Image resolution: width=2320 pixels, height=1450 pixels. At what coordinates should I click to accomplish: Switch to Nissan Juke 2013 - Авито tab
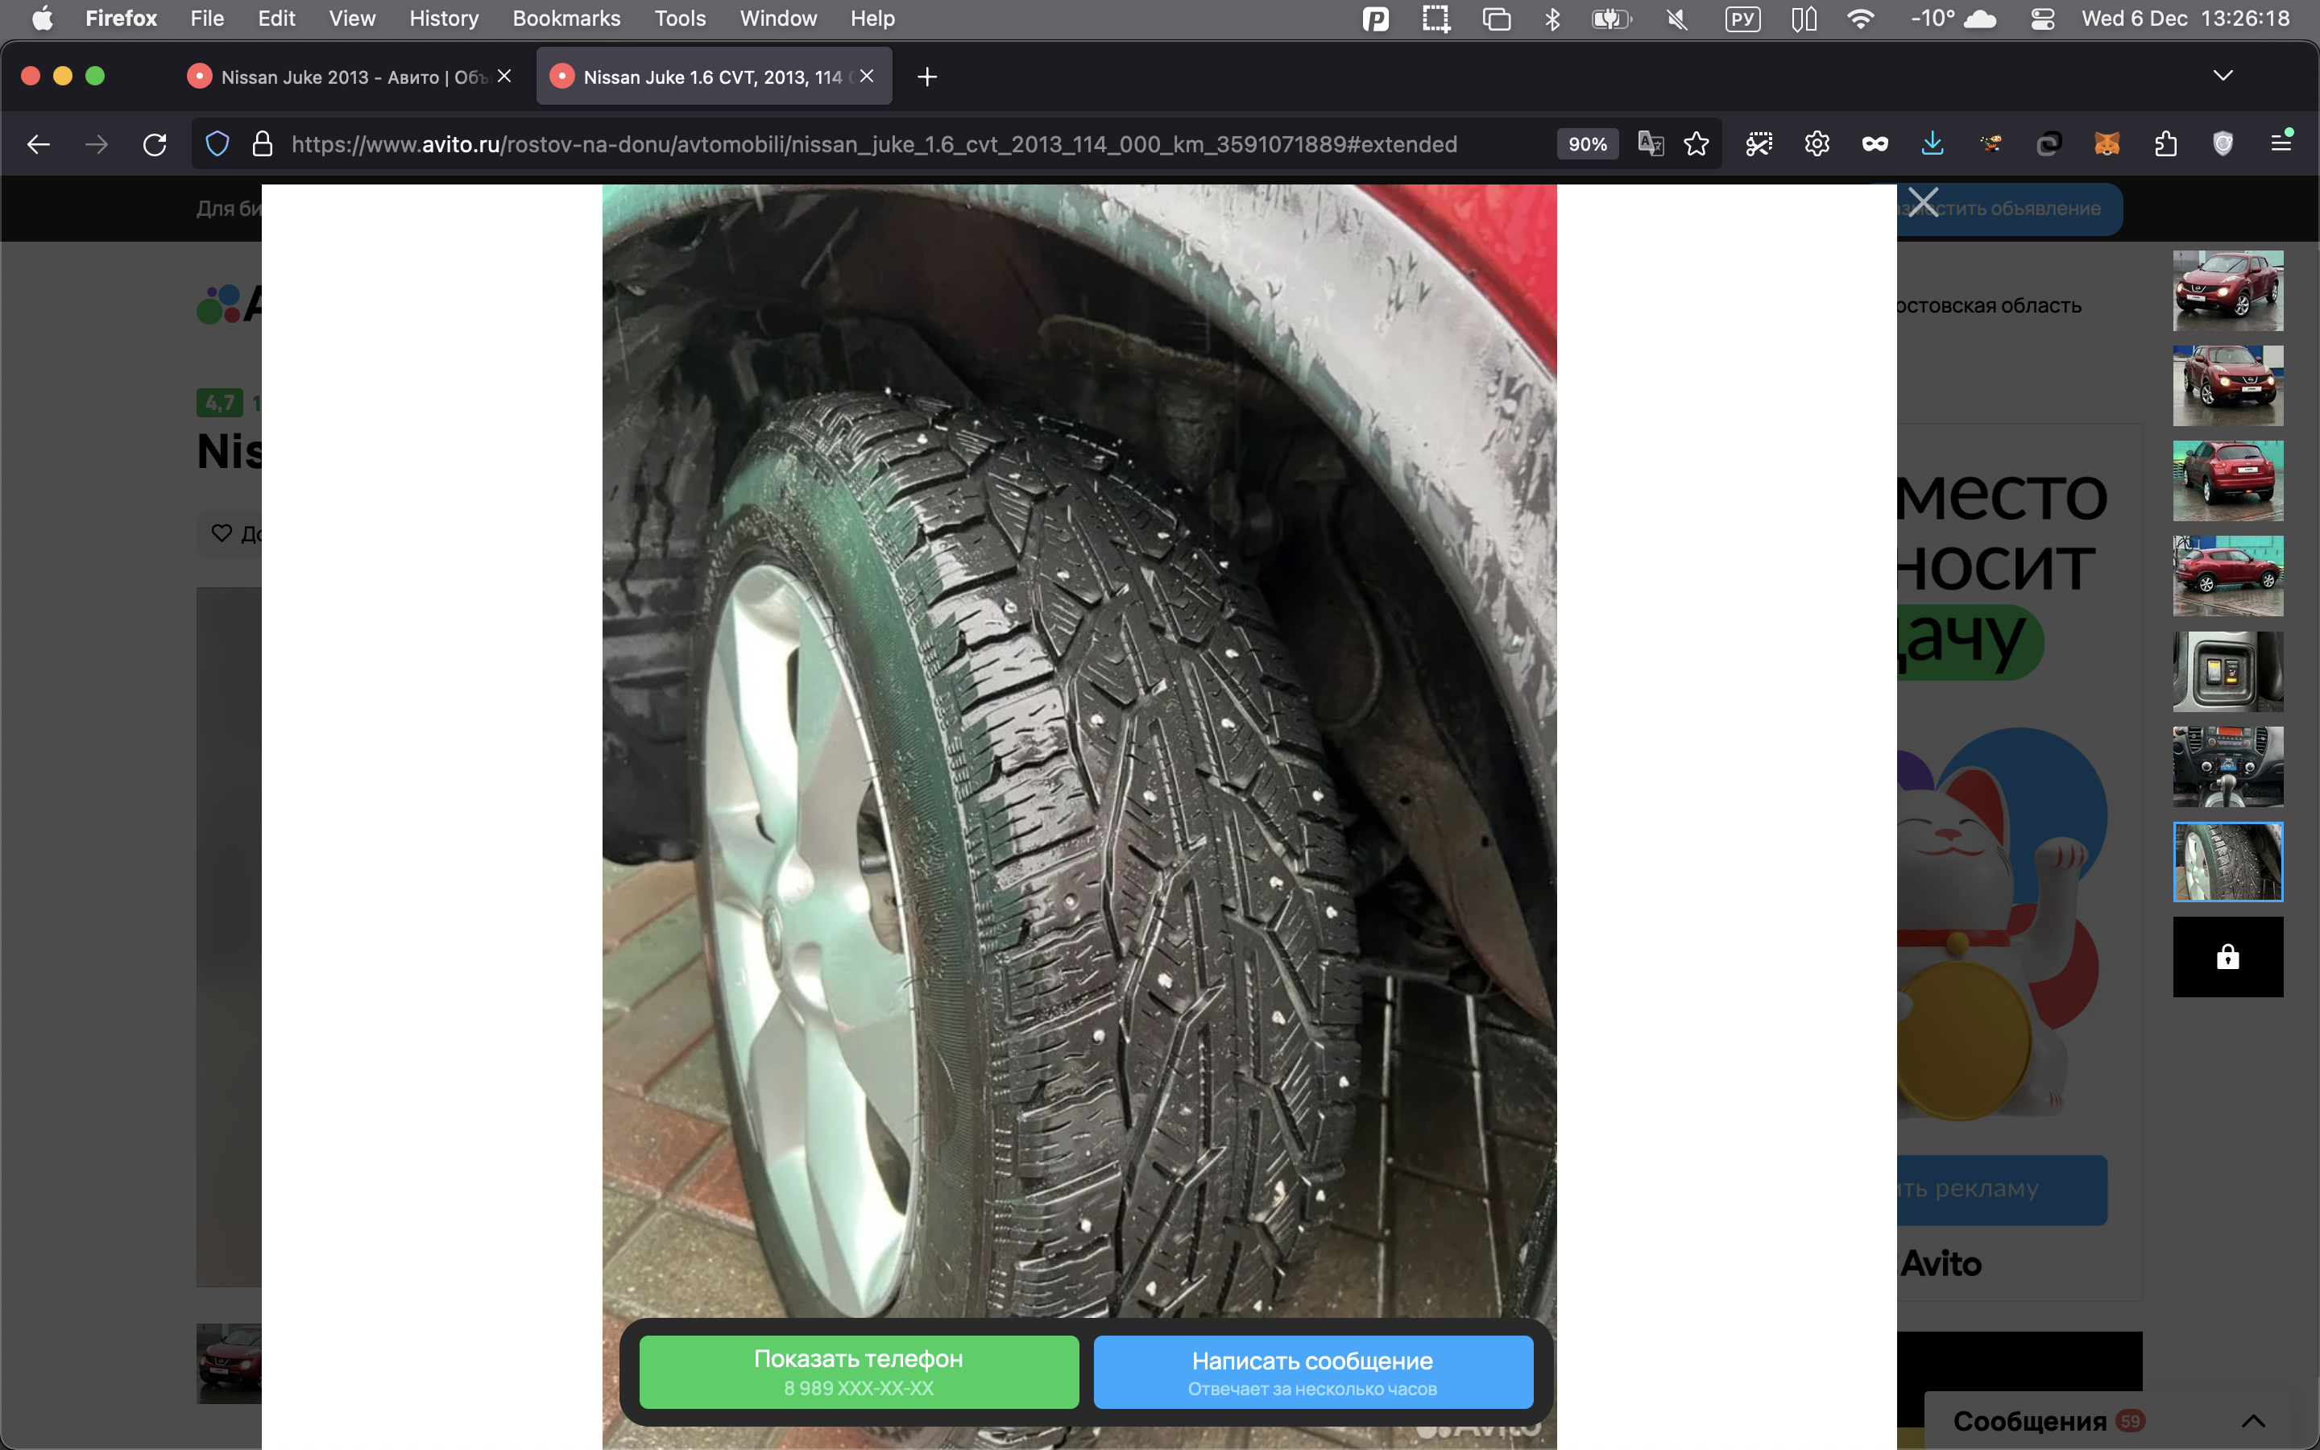point(353,77)
